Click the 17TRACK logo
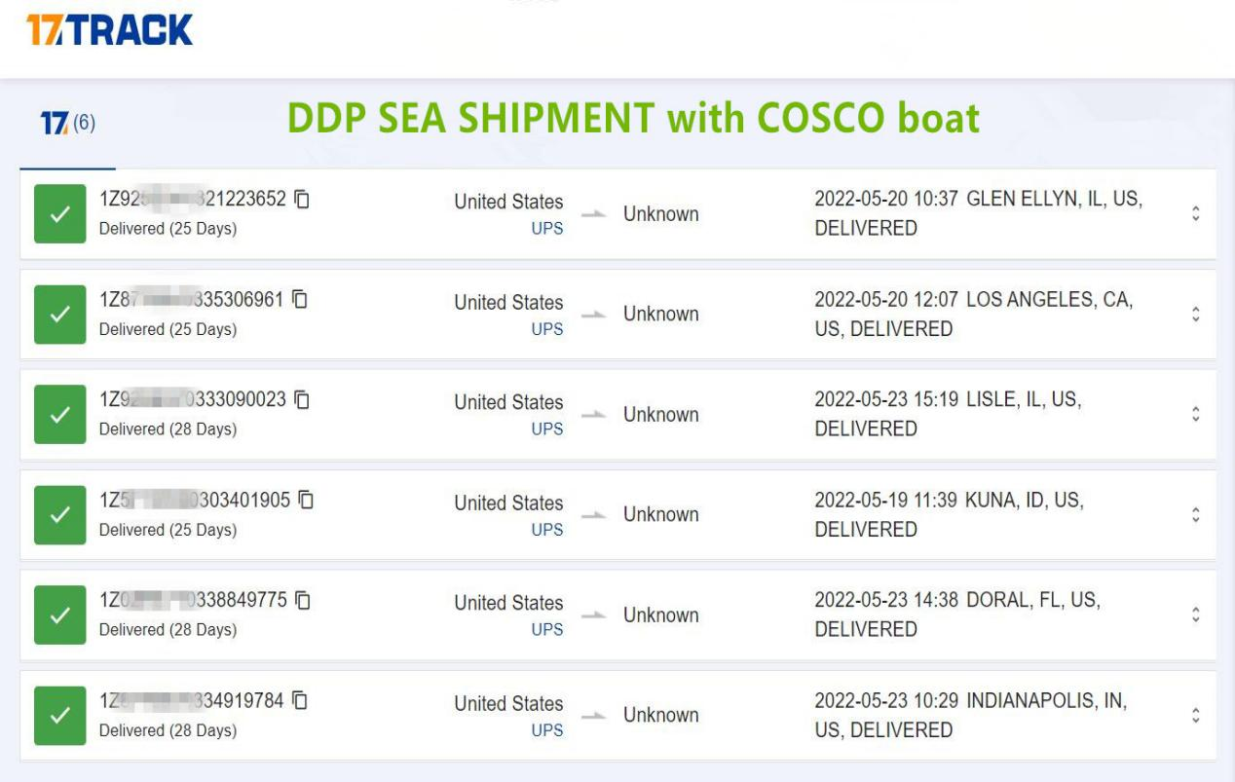The width and height of the screenshot is (1235, 782). coord(110,30)
